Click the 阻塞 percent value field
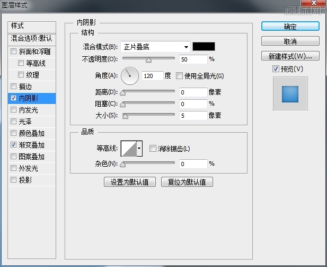The height and width of the screenshot is (267, 327). point(193,104)
